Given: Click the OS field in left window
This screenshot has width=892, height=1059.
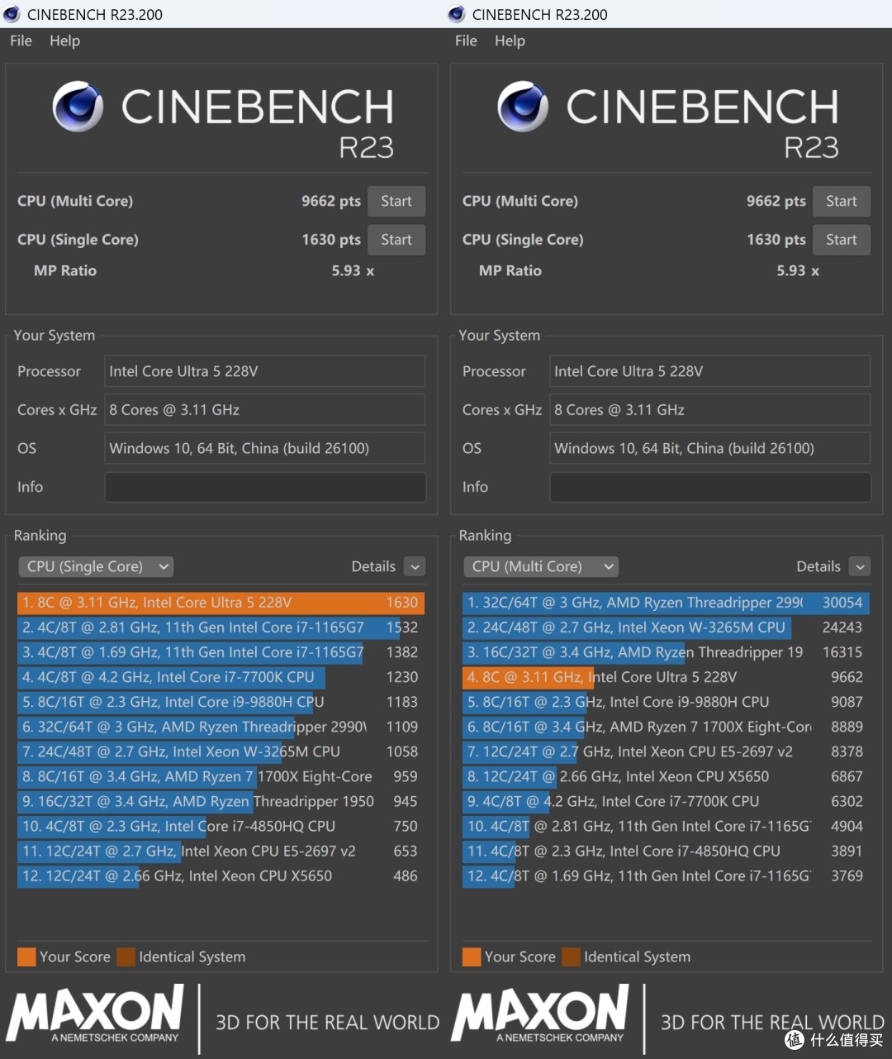Looking at the screenshot, I should point(265,448).
